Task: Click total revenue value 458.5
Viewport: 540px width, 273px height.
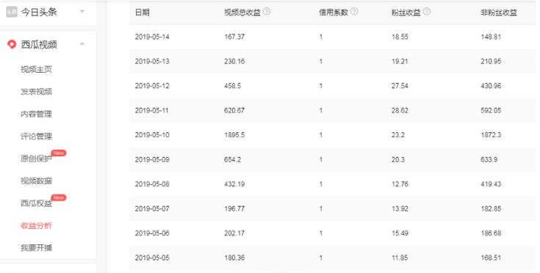Action: pos(233,86)
